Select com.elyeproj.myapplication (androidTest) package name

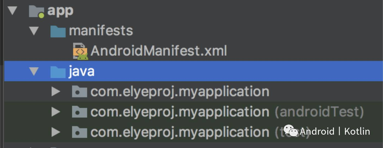180,112
